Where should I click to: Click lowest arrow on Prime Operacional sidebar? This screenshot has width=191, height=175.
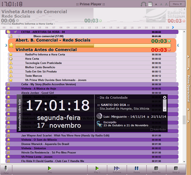point(188,121)
